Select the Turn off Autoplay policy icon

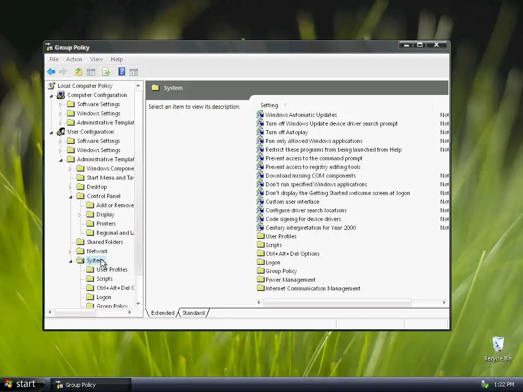click(x=260, y=132)
